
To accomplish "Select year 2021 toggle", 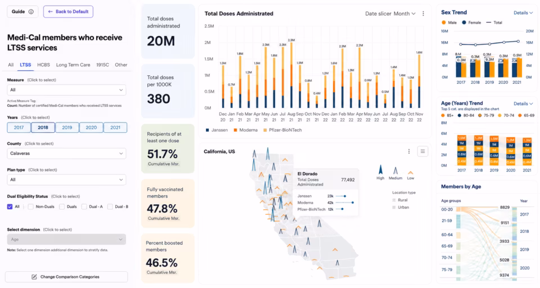I will pyautogui.click(x=115, y=128).
